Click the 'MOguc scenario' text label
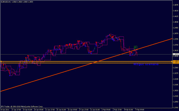This screenshot has height=111, width=179. pos(146,64)
